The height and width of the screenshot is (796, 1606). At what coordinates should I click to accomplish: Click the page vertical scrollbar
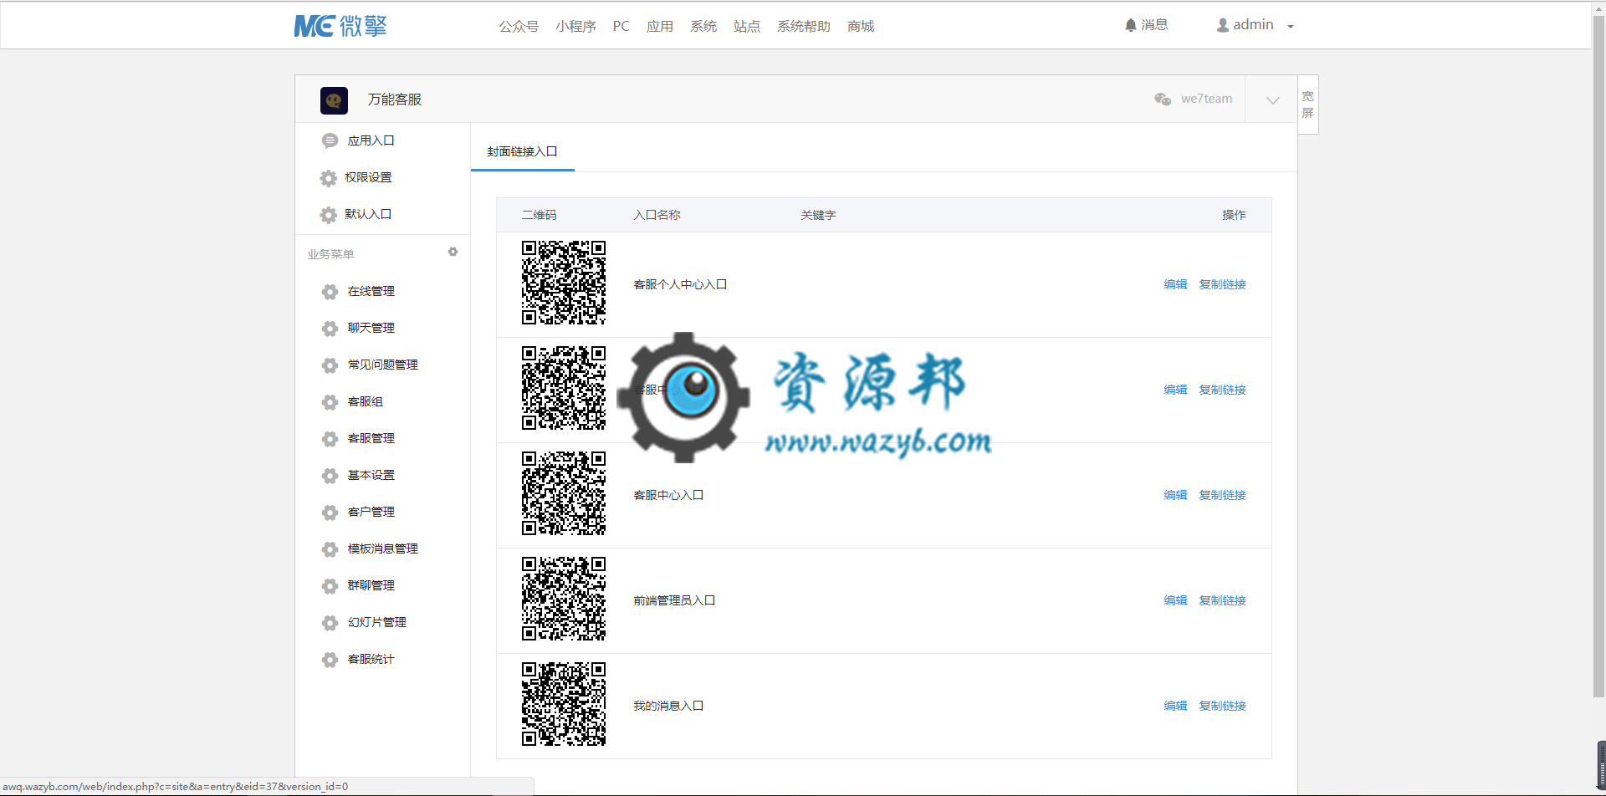click(x=1598, y=355)
